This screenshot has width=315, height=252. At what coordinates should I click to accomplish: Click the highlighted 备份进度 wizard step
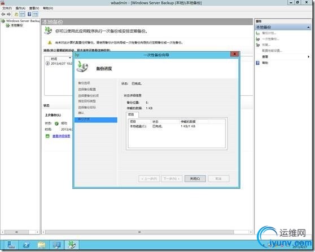(x=96, y=120)
